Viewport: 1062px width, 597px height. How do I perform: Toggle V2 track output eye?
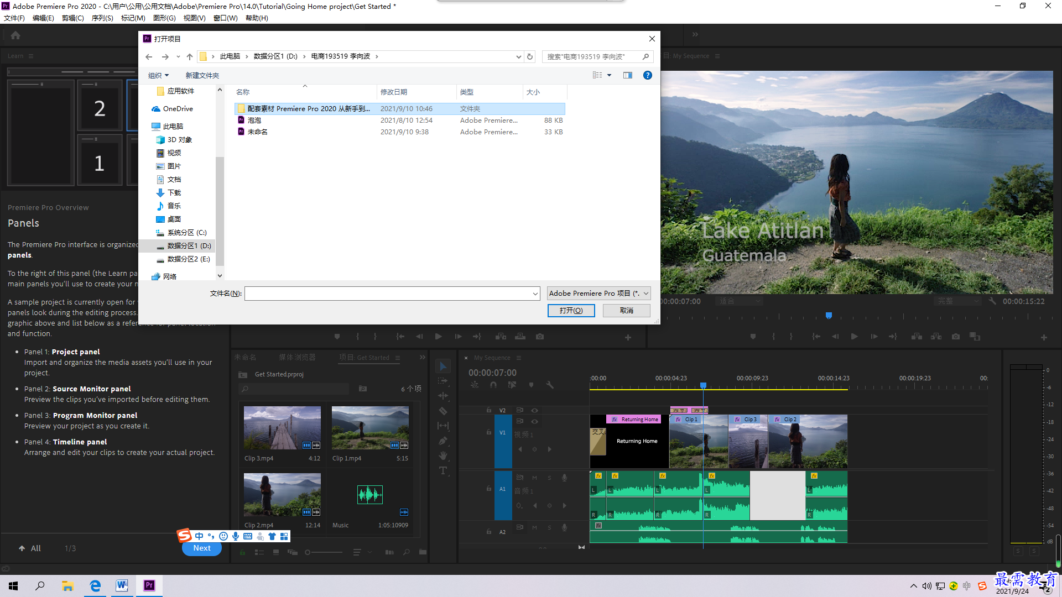534,410
